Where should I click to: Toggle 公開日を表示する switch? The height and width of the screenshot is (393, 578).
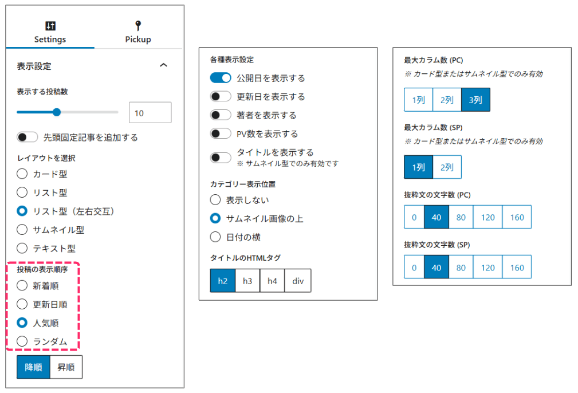(x=221, y=78)
